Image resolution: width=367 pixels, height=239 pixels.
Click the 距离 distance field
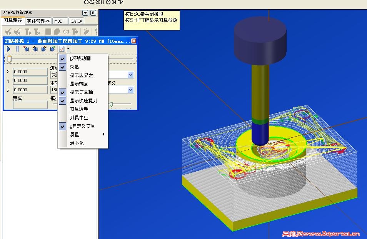click(x=30, y=105)
